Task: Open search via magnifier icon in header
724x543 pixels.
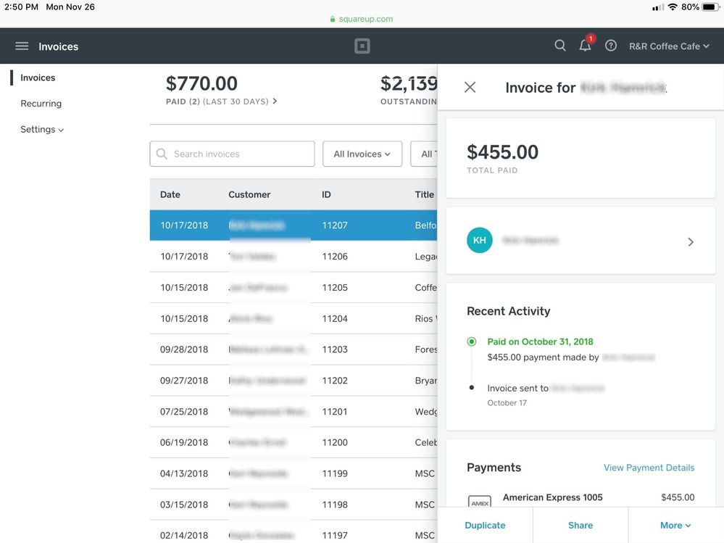Action: point(560,46)
